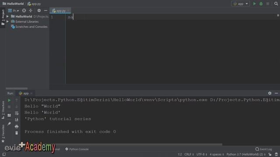Print the console output
Image resolution: width=280 pixels, height=157 pixels.
17,126
